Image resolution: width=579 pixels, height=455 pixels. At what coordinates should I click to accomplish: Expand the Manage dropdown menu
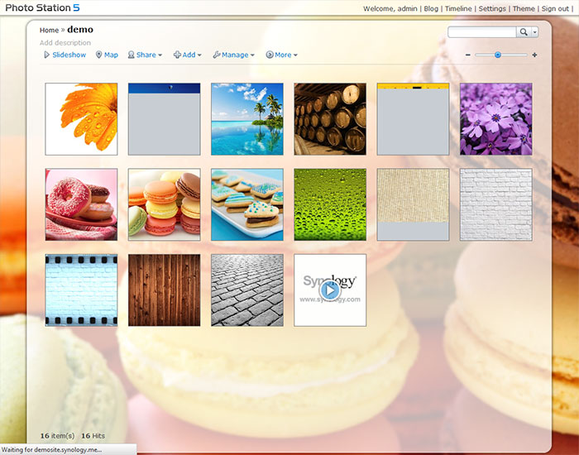pyautogui.click(x=234, y=55)
